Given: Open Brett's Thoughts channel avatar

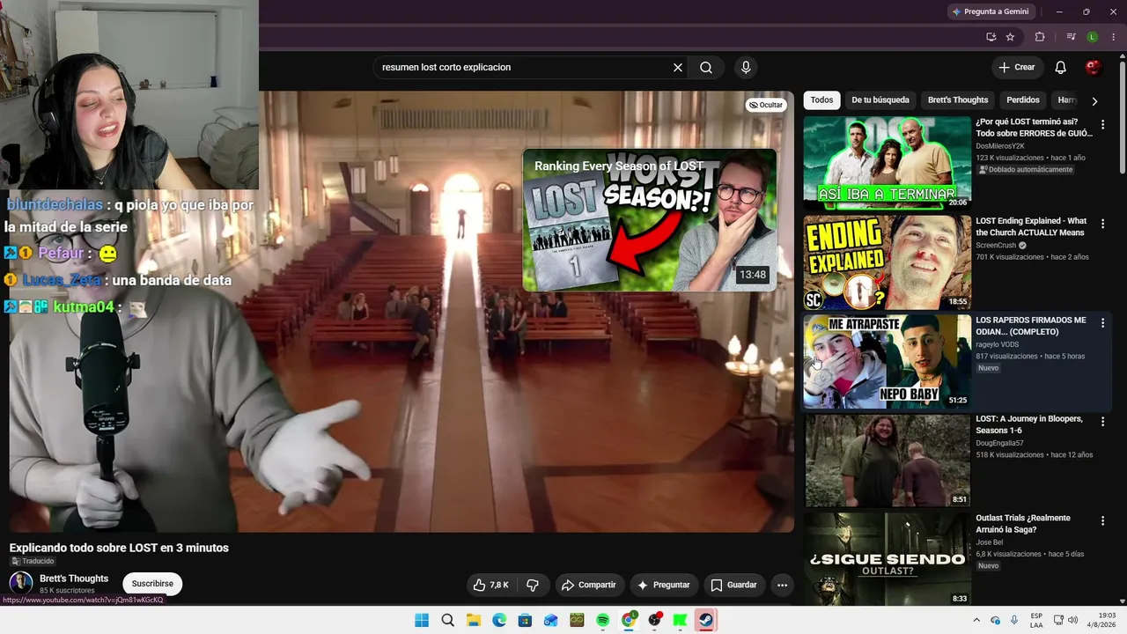Looking at the screenshot, I should 21,583.
